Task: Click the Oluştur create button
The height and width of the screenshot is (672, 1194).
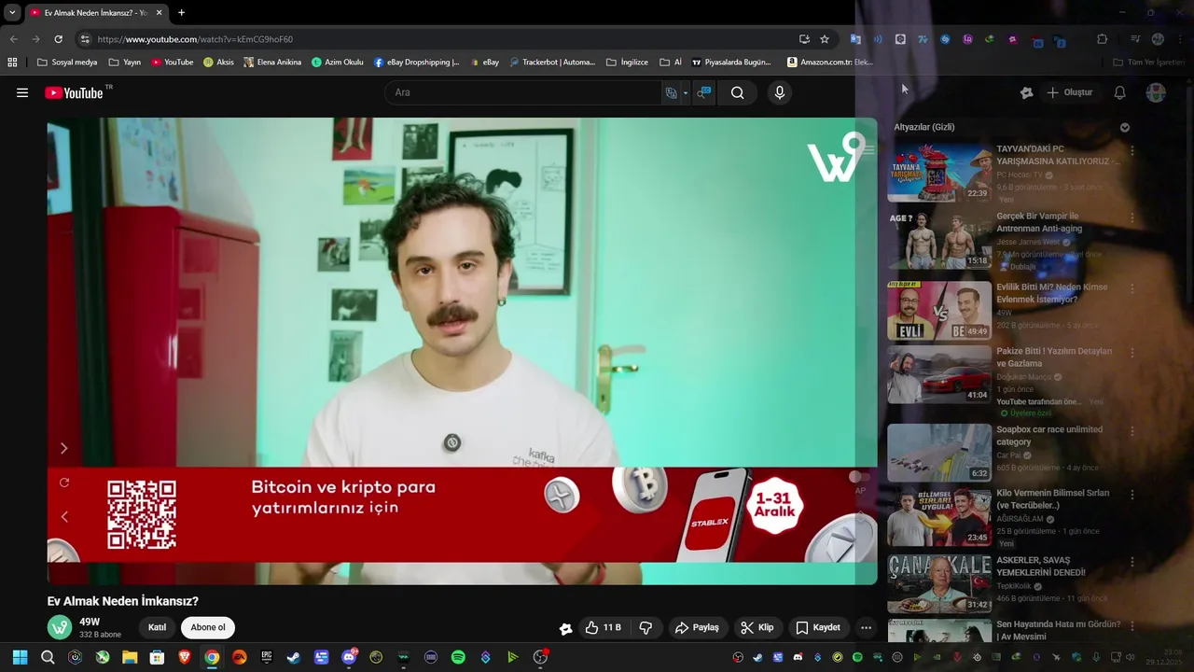Action: tap(1069, 92)
